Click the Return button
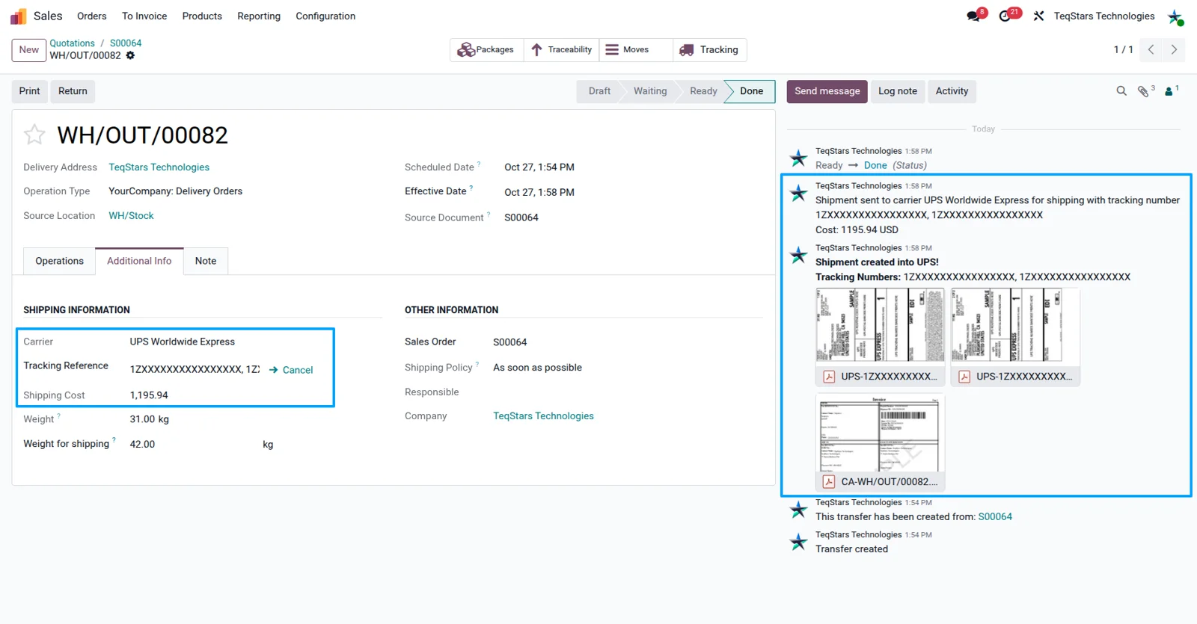 (x=73, y=91)
